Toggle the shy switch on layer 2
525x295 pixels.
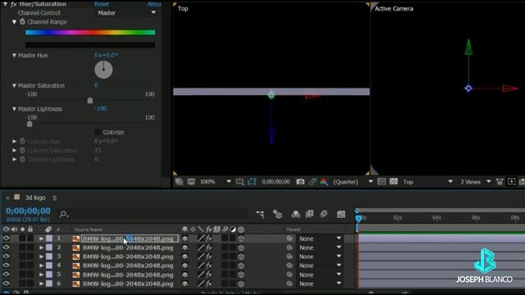[185, 247]
